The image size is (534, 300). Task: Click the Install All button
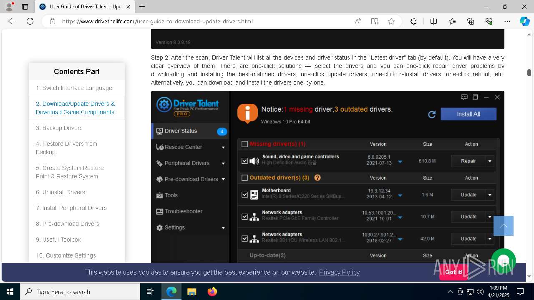469,114
